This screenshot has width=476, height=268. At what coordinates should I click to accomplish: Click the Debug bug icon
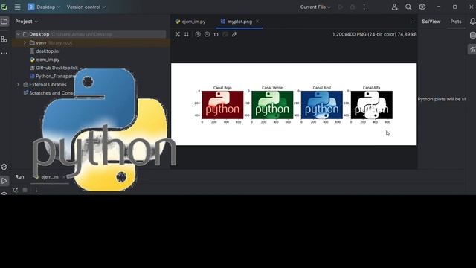point(353,7)
